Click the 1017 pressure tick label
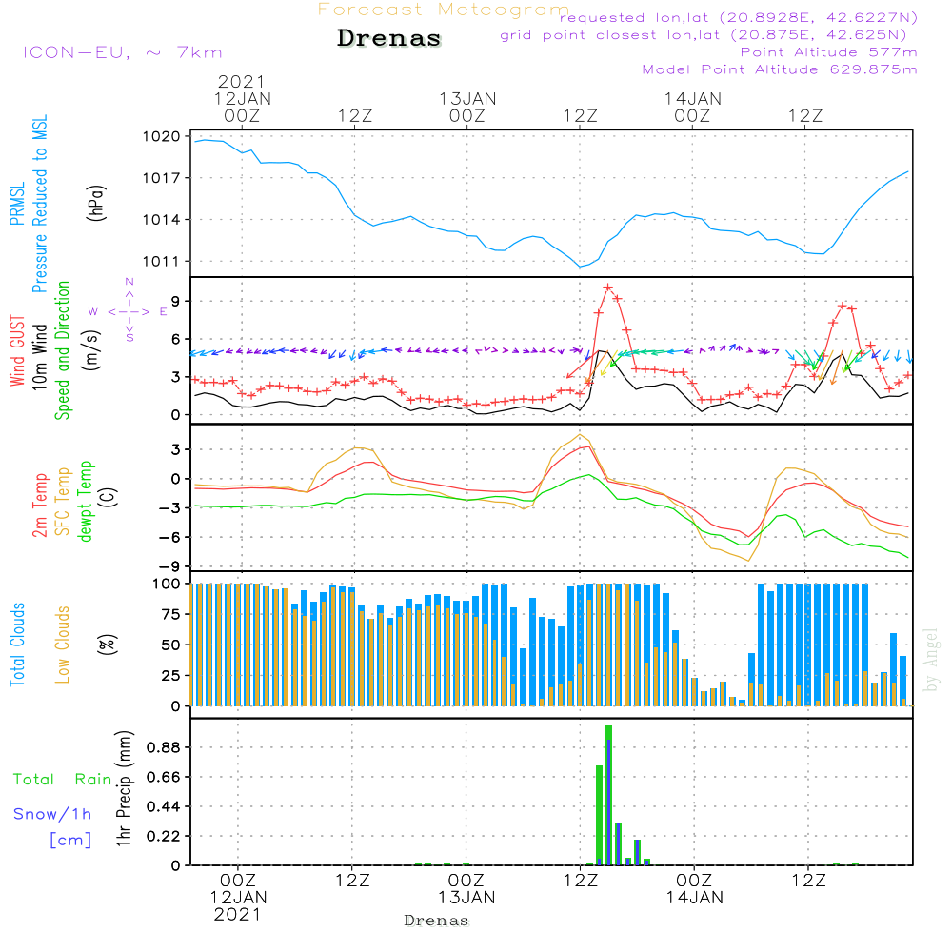Image resolution: width=952 pixels, height=952 pixels. (x=162, y=178)
